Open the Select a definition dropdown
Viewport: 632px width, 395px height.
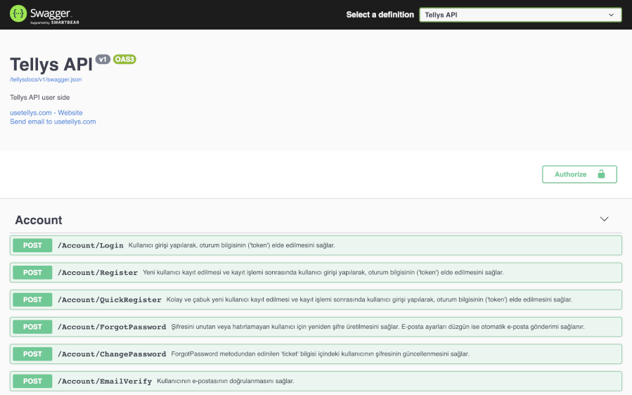coord(520,15)
